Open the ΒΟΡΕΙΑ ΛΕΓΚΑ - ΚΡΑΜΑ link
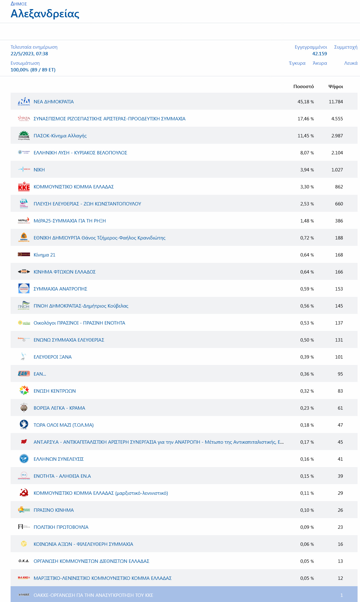Image resolution: width=360 pixels, height=602 pixels. 59,408
